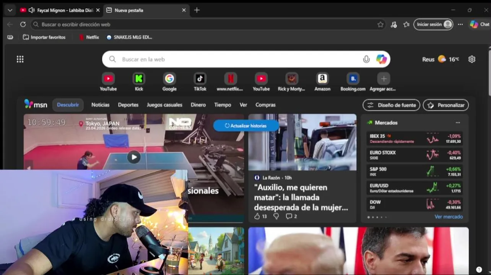Close the Faycal Mignon tab
This screenshot has width=491, height=275.
pyautogui.click(x=98, y=10)
